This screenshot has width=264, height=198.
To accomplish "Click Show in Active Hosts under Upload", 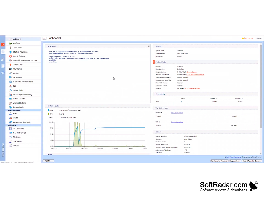I will pos(177,122).
